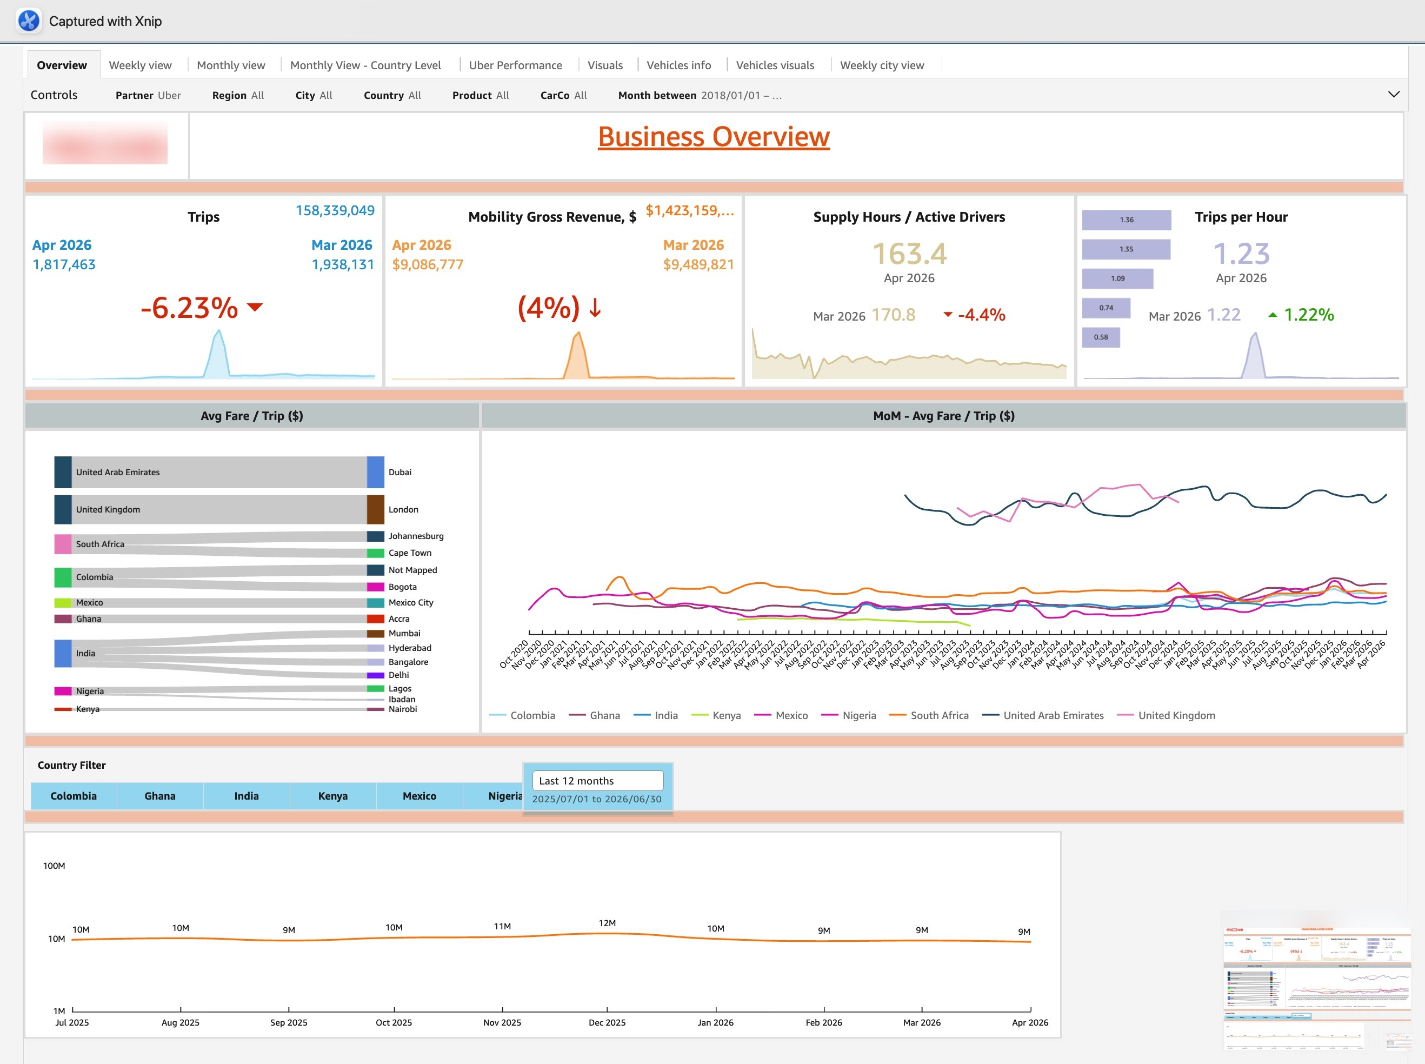Go to the Visuals tab
Viewport: 1425px width, 1064px height.
(x=605, y=65)
